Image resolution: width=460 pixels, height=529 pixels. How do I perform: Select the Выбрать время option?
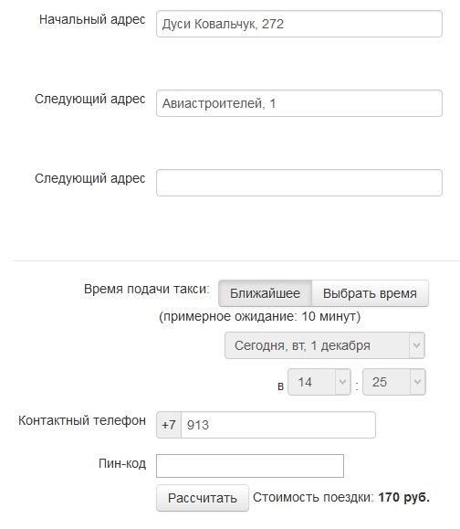(x=370, y=293)
